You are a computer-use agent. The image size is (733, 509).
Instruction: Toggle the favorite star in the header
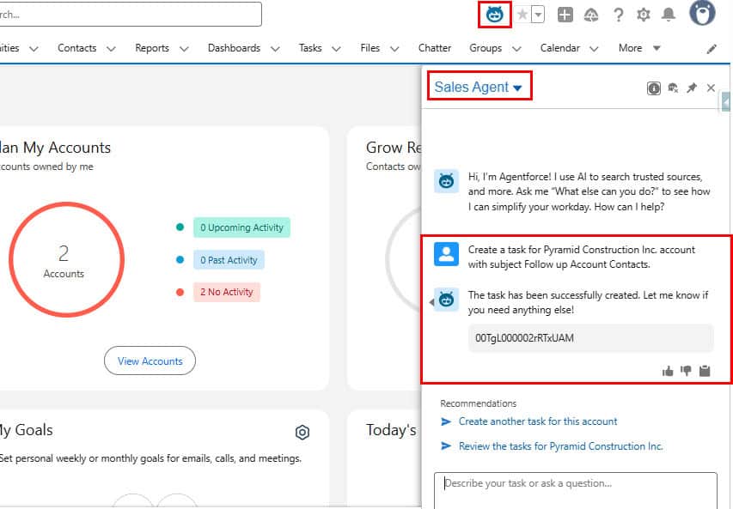(x=522, y=14)
